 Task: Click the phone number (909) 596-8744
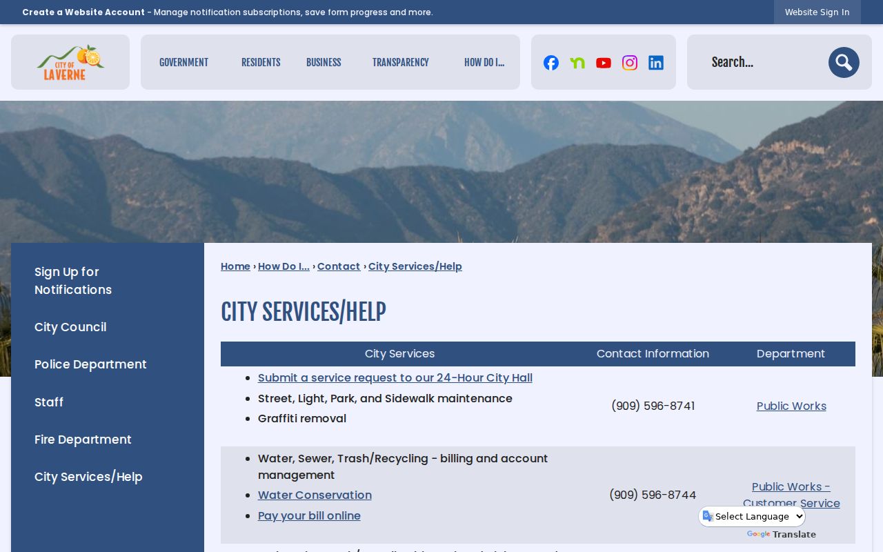coord(653,495)
